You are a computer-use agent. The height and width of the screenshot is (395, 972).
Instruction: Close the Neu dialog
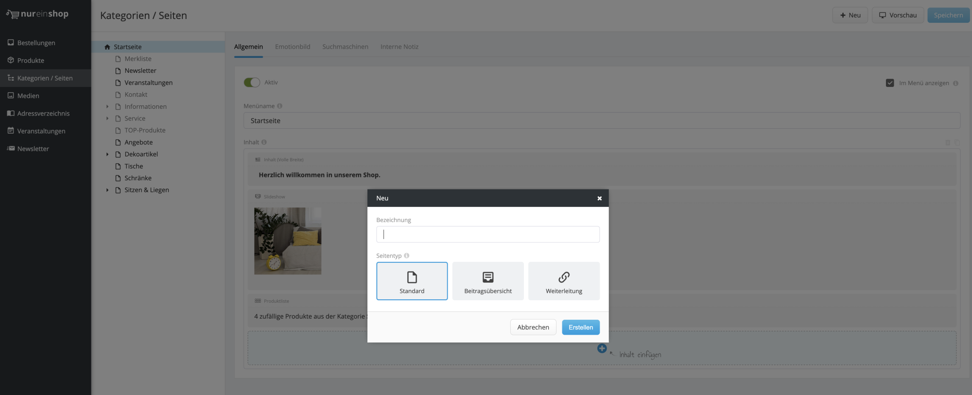(x=599, y=198)
